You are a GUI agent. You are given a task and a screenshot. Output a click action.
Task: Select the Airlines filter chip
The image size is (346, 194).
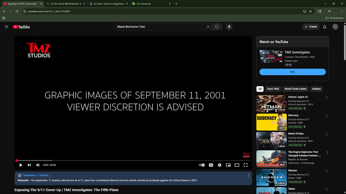pyautogui.click(x=316, y=89)
